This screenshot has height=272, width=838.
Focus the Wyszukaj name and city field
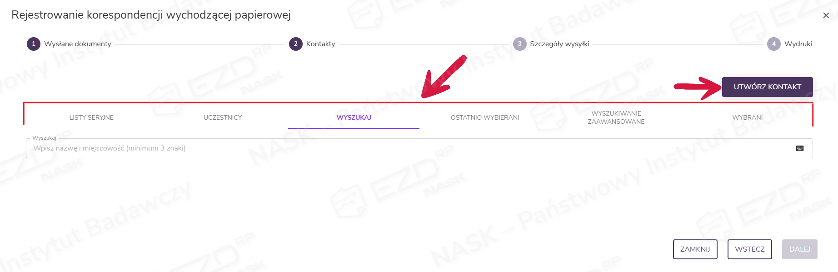click(x=409, y=148)
